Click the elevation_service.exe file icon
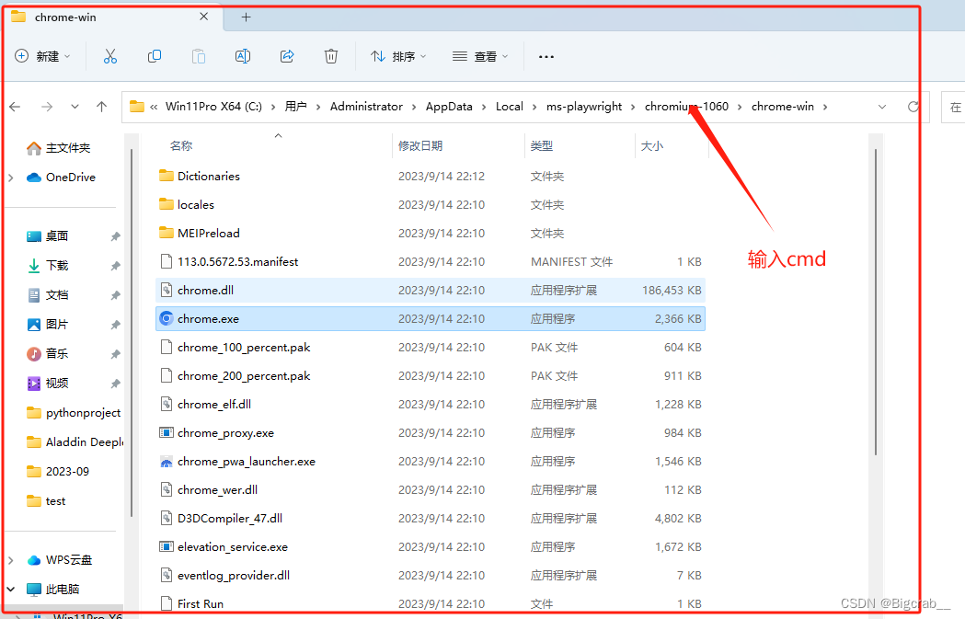965x619 pixels. coord(167,546)
